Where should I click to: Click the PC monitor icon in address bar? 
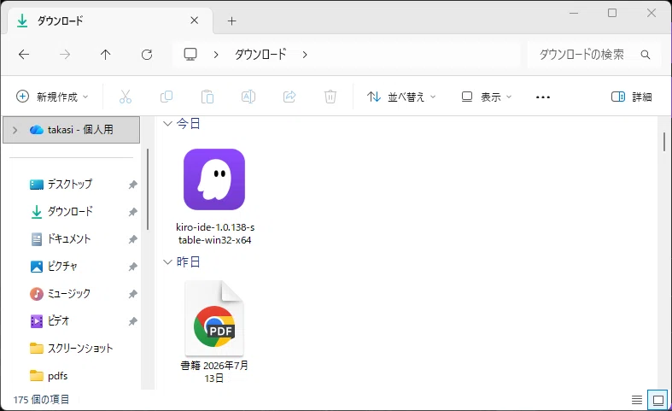click(190, 54)
